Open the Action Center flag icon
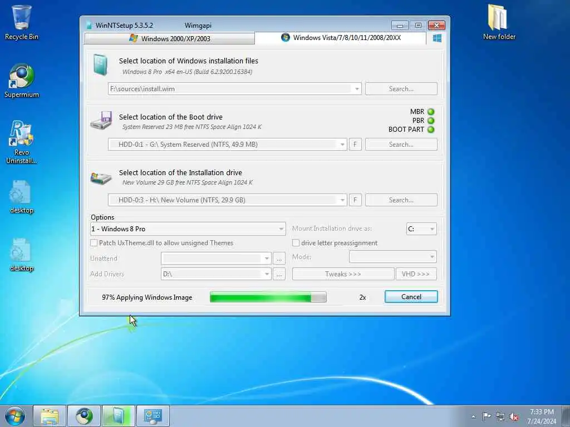 click(487, 416)
